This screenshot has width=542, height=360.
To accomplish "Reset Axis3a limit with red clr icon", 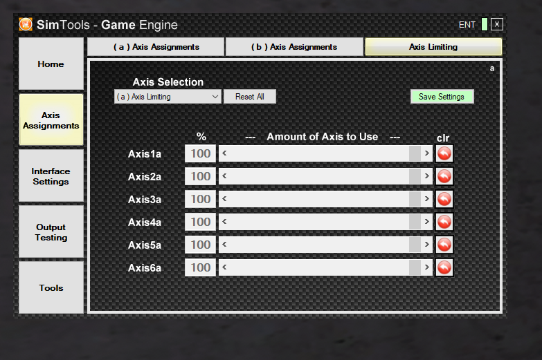I will tap(444, 199).
